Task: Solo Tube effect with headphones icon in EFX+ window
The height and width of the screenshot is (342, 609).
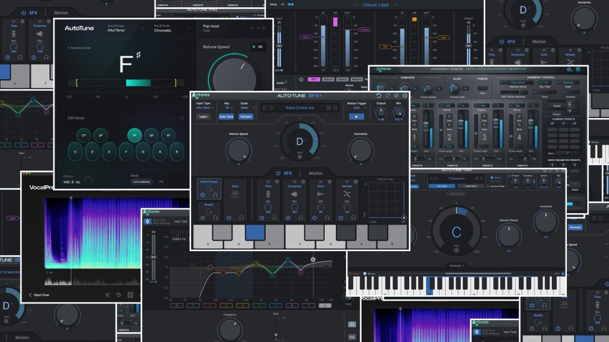Action: (x=274, y=218)
